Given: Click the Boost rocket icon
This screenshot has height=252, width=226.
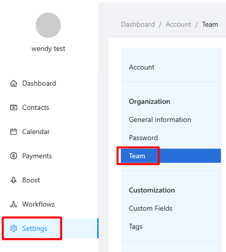Looking at the screenshot, I should (x=14, y=180).
